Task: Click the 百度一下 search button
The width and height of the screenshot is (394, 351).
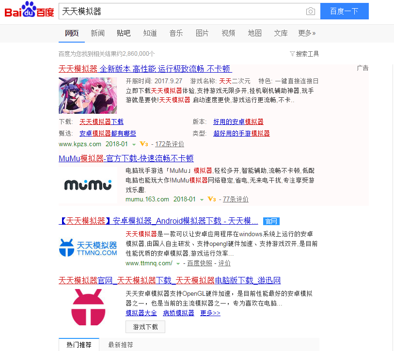Action: (x=345, y=11)
